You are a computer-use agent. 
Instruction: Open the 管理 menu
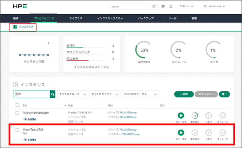tap(194, 18)
